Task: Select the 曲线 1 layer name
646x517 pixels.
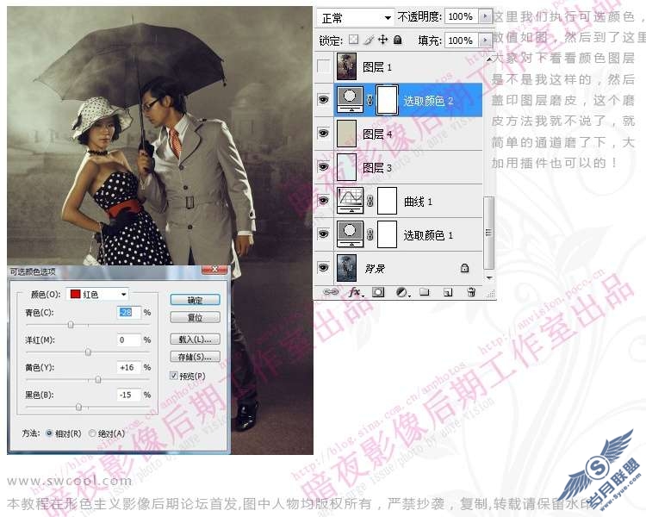Action: [x=418, y=202]
